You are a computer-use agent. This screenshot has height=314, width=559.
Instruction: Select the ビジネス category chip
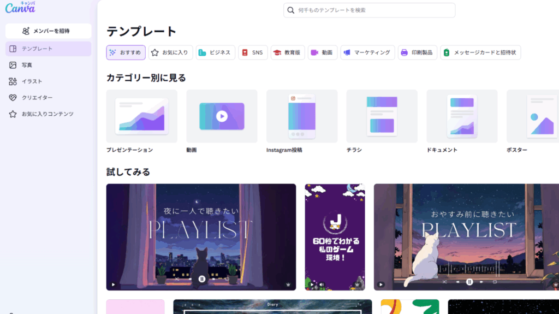point(215,53)
